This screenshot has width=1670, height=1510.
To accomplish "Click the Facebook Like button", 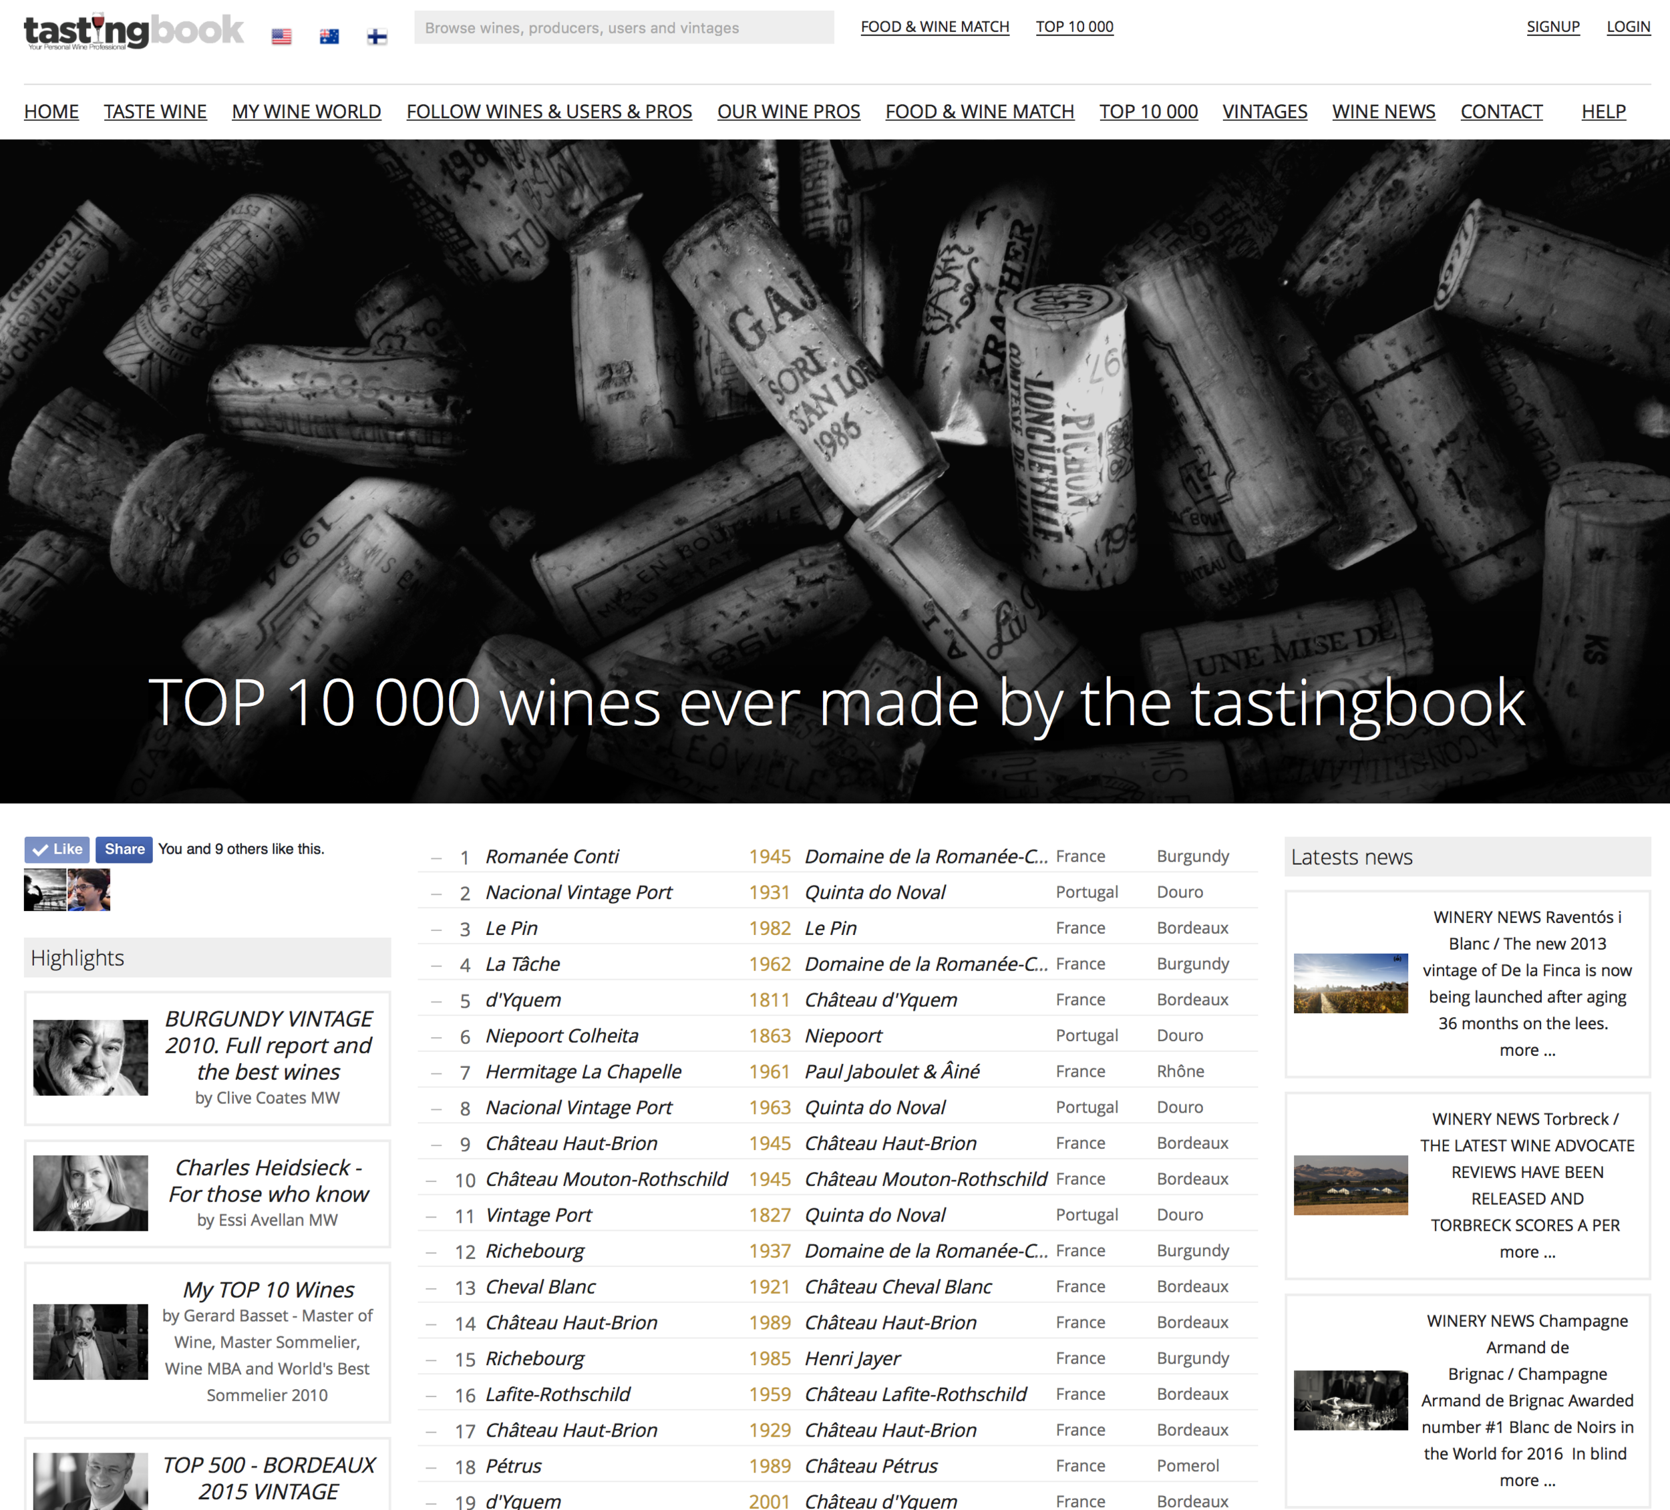I will (57, 849).
